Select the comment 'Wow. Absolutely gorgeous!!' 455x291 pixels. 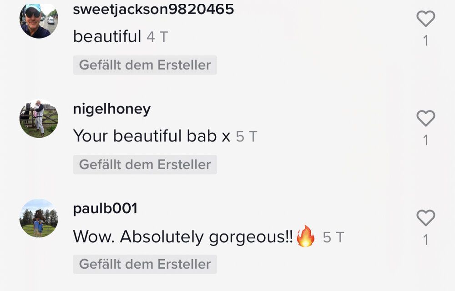click(x=183, y=236)
